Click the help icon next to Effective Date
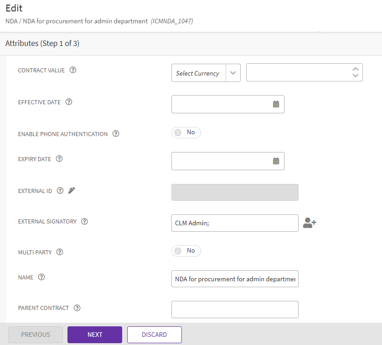The height and width of the screenshot is (345, 382). pyautogui.click(x=69, y=102)
